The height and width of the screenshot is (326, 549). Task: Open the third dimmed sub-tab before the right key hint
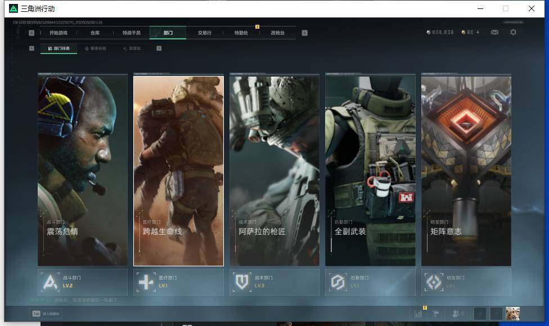click(x=132, y=48)
